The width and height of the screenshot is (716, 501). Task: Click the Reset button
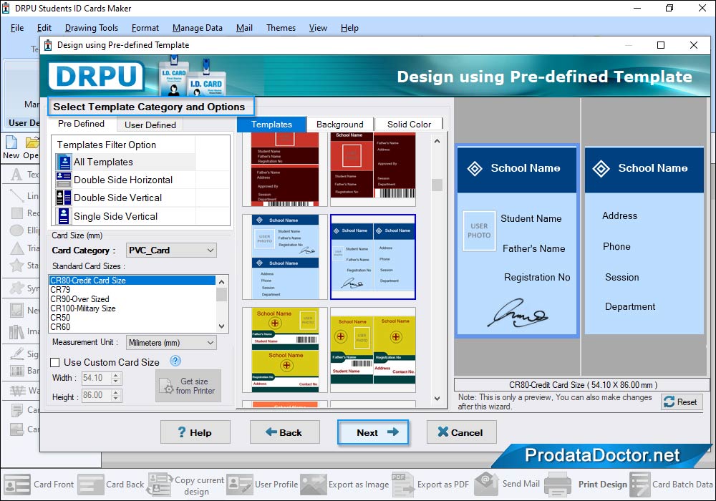tap(682, 402)
